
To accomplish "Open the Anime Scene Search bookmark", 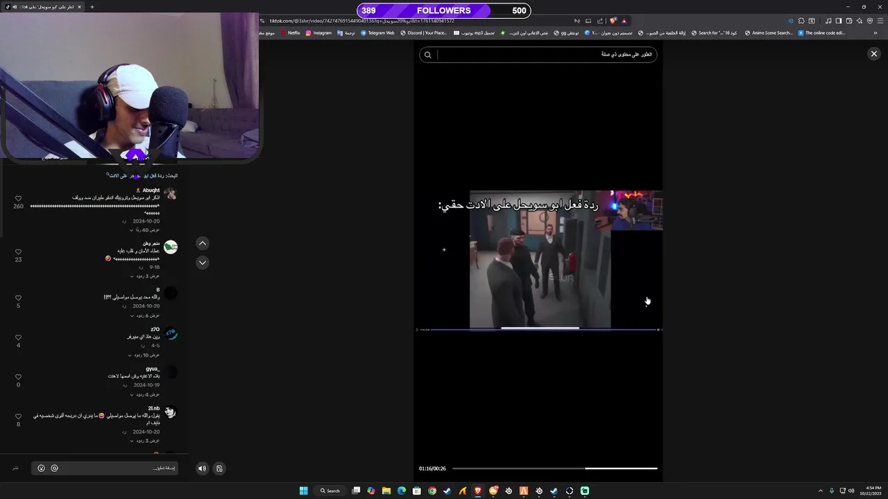I will (x=769, y=33).
